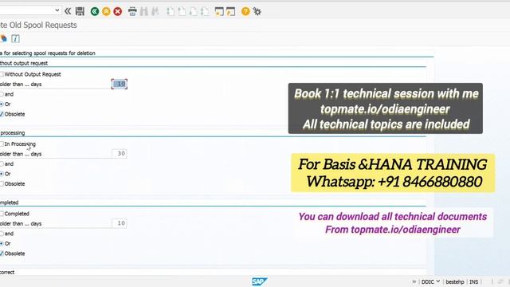Select 'Or' radio under Without Output Request
The image size is (510, 287).
pyautogui.click(x=2, y=104)
